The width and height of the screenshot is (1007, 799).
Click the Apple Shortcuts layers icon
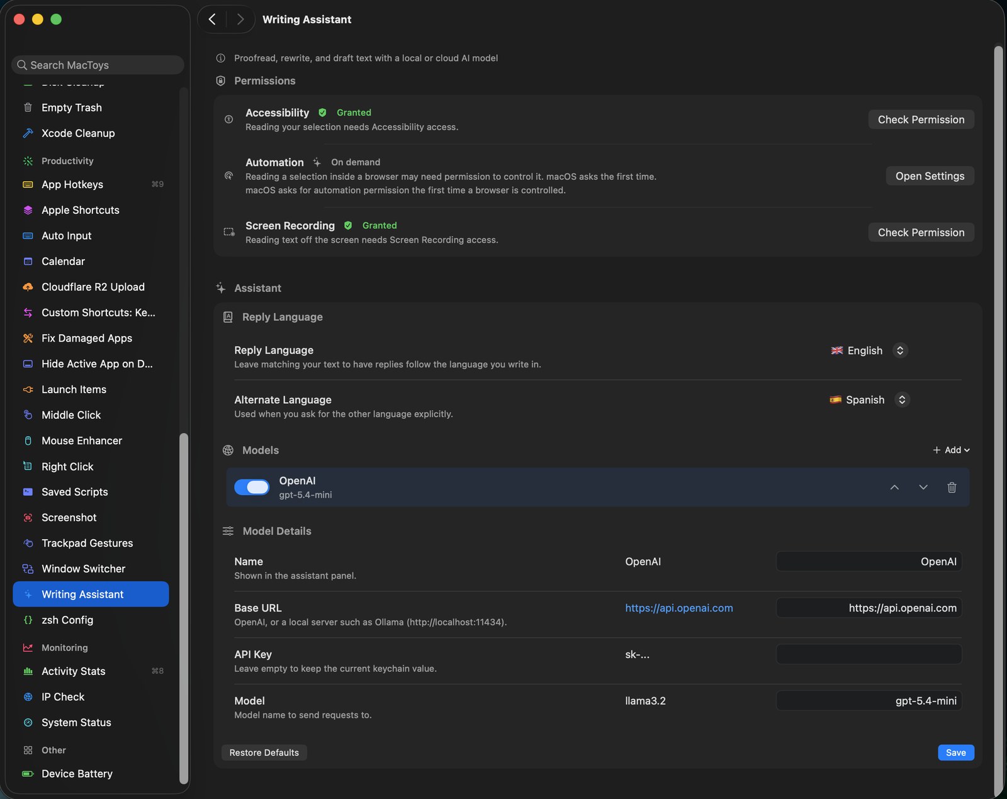28,210
